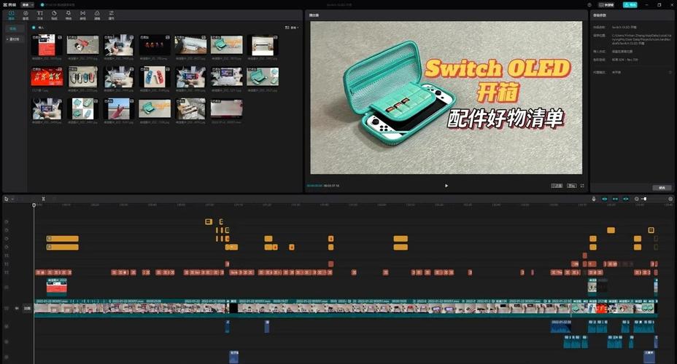Play the video in the preview player

446,186
